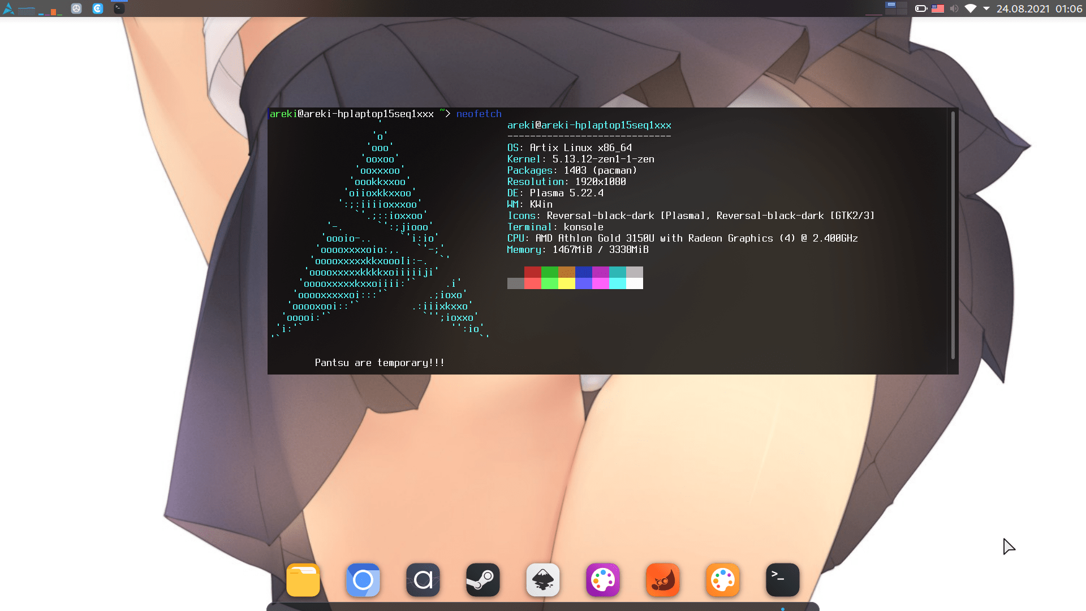The height and width of the screenshot is (611, 1086).
Task: Launch Chromium browser from the dock
Action: (x=363, y=580)
